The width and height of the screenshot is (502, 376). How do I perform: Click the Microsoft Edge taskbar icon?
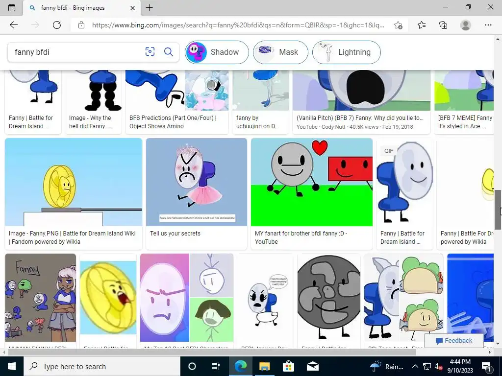pyautogui.click(x=240, y=366)
